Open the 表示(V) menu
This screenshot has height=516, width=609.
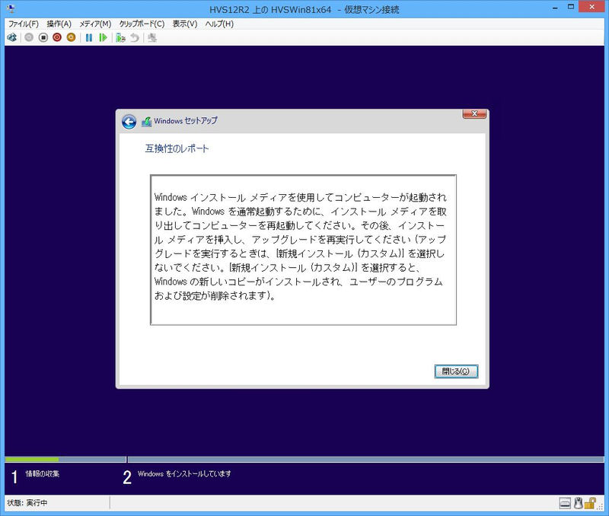(x=185, y=24)
